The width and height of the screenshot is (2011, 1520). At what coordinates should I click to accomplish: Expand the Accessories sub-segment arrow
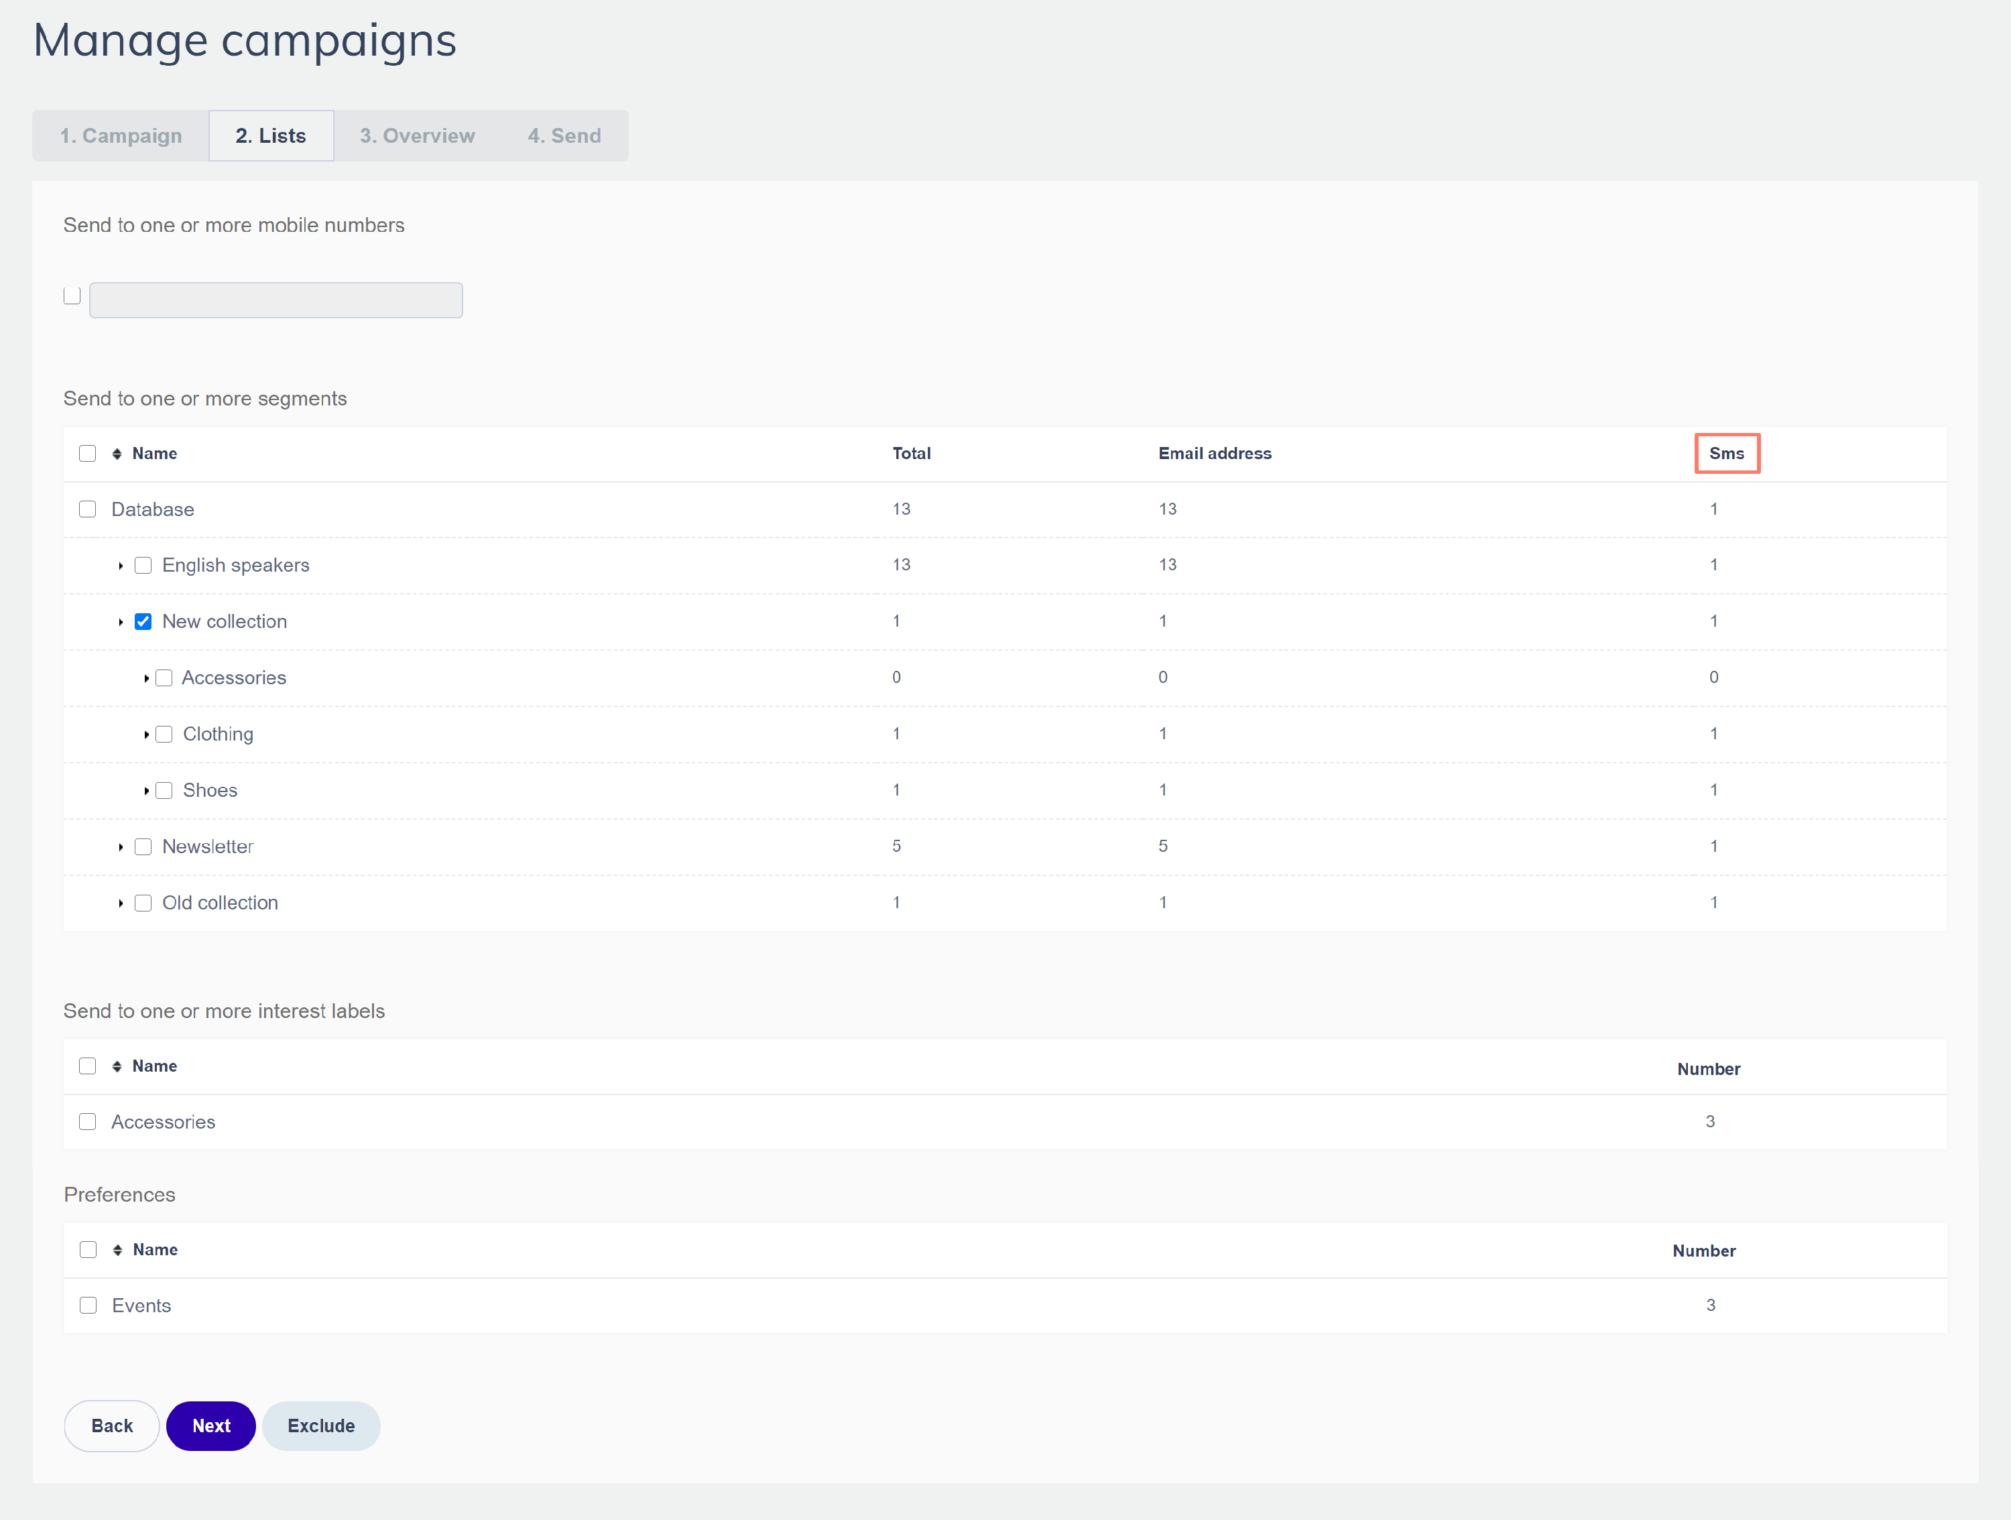point(146,679)
